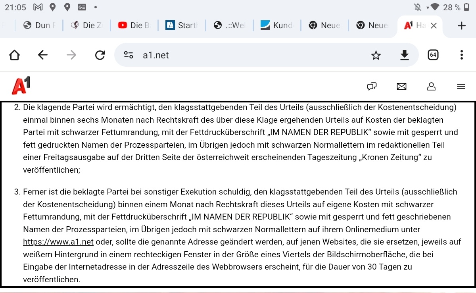This screenshot has height=293, width=476.
Task: Tap the Gmail notification icon
Action: click(x=38, y=7)
